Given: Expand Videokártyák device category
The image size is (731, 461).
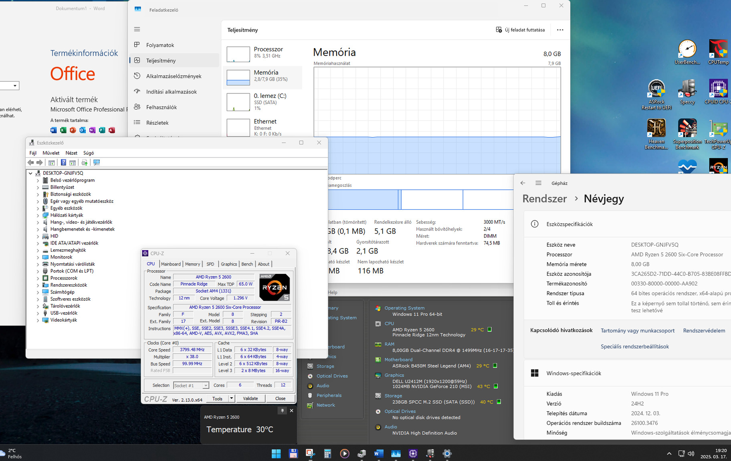Looking at the screenshot, I should click(38, 320).
